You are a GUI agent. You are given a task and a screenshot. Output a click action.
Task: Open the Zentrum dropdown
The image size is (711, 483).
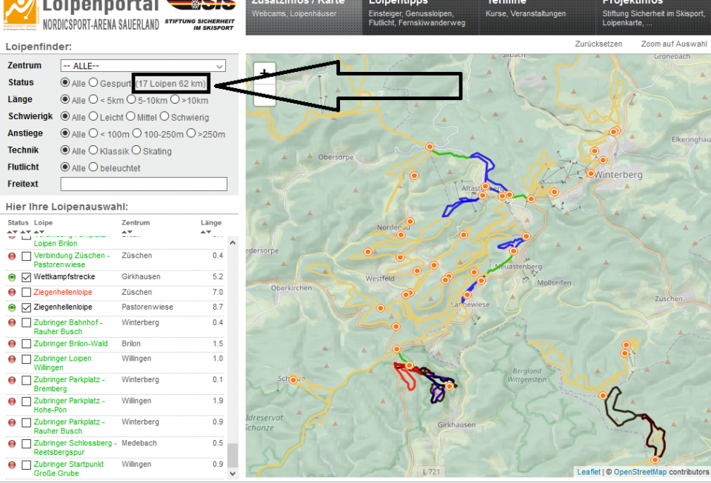pyautogui.click(x=143, y=66)
